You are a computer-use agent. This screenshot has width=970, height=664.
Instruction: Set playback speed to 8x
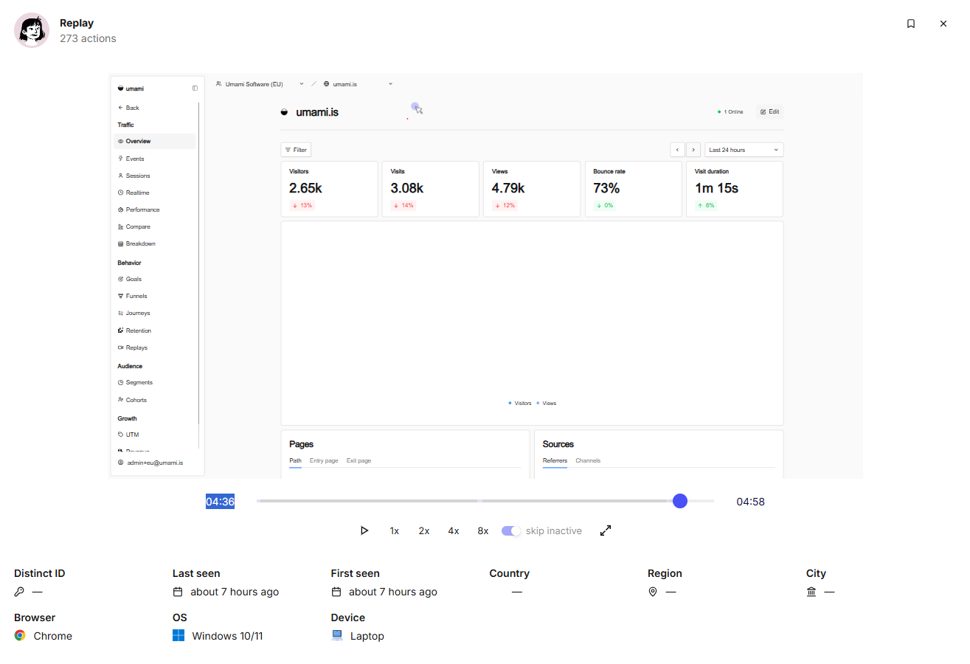coord(483,531)
